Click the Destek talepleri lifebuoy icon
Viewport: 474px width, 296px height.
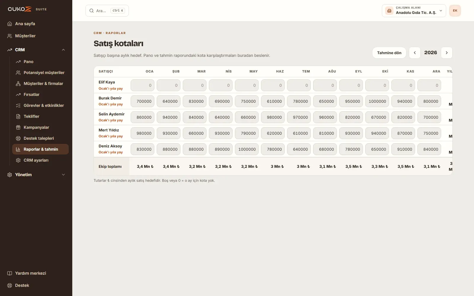(18, 138)
